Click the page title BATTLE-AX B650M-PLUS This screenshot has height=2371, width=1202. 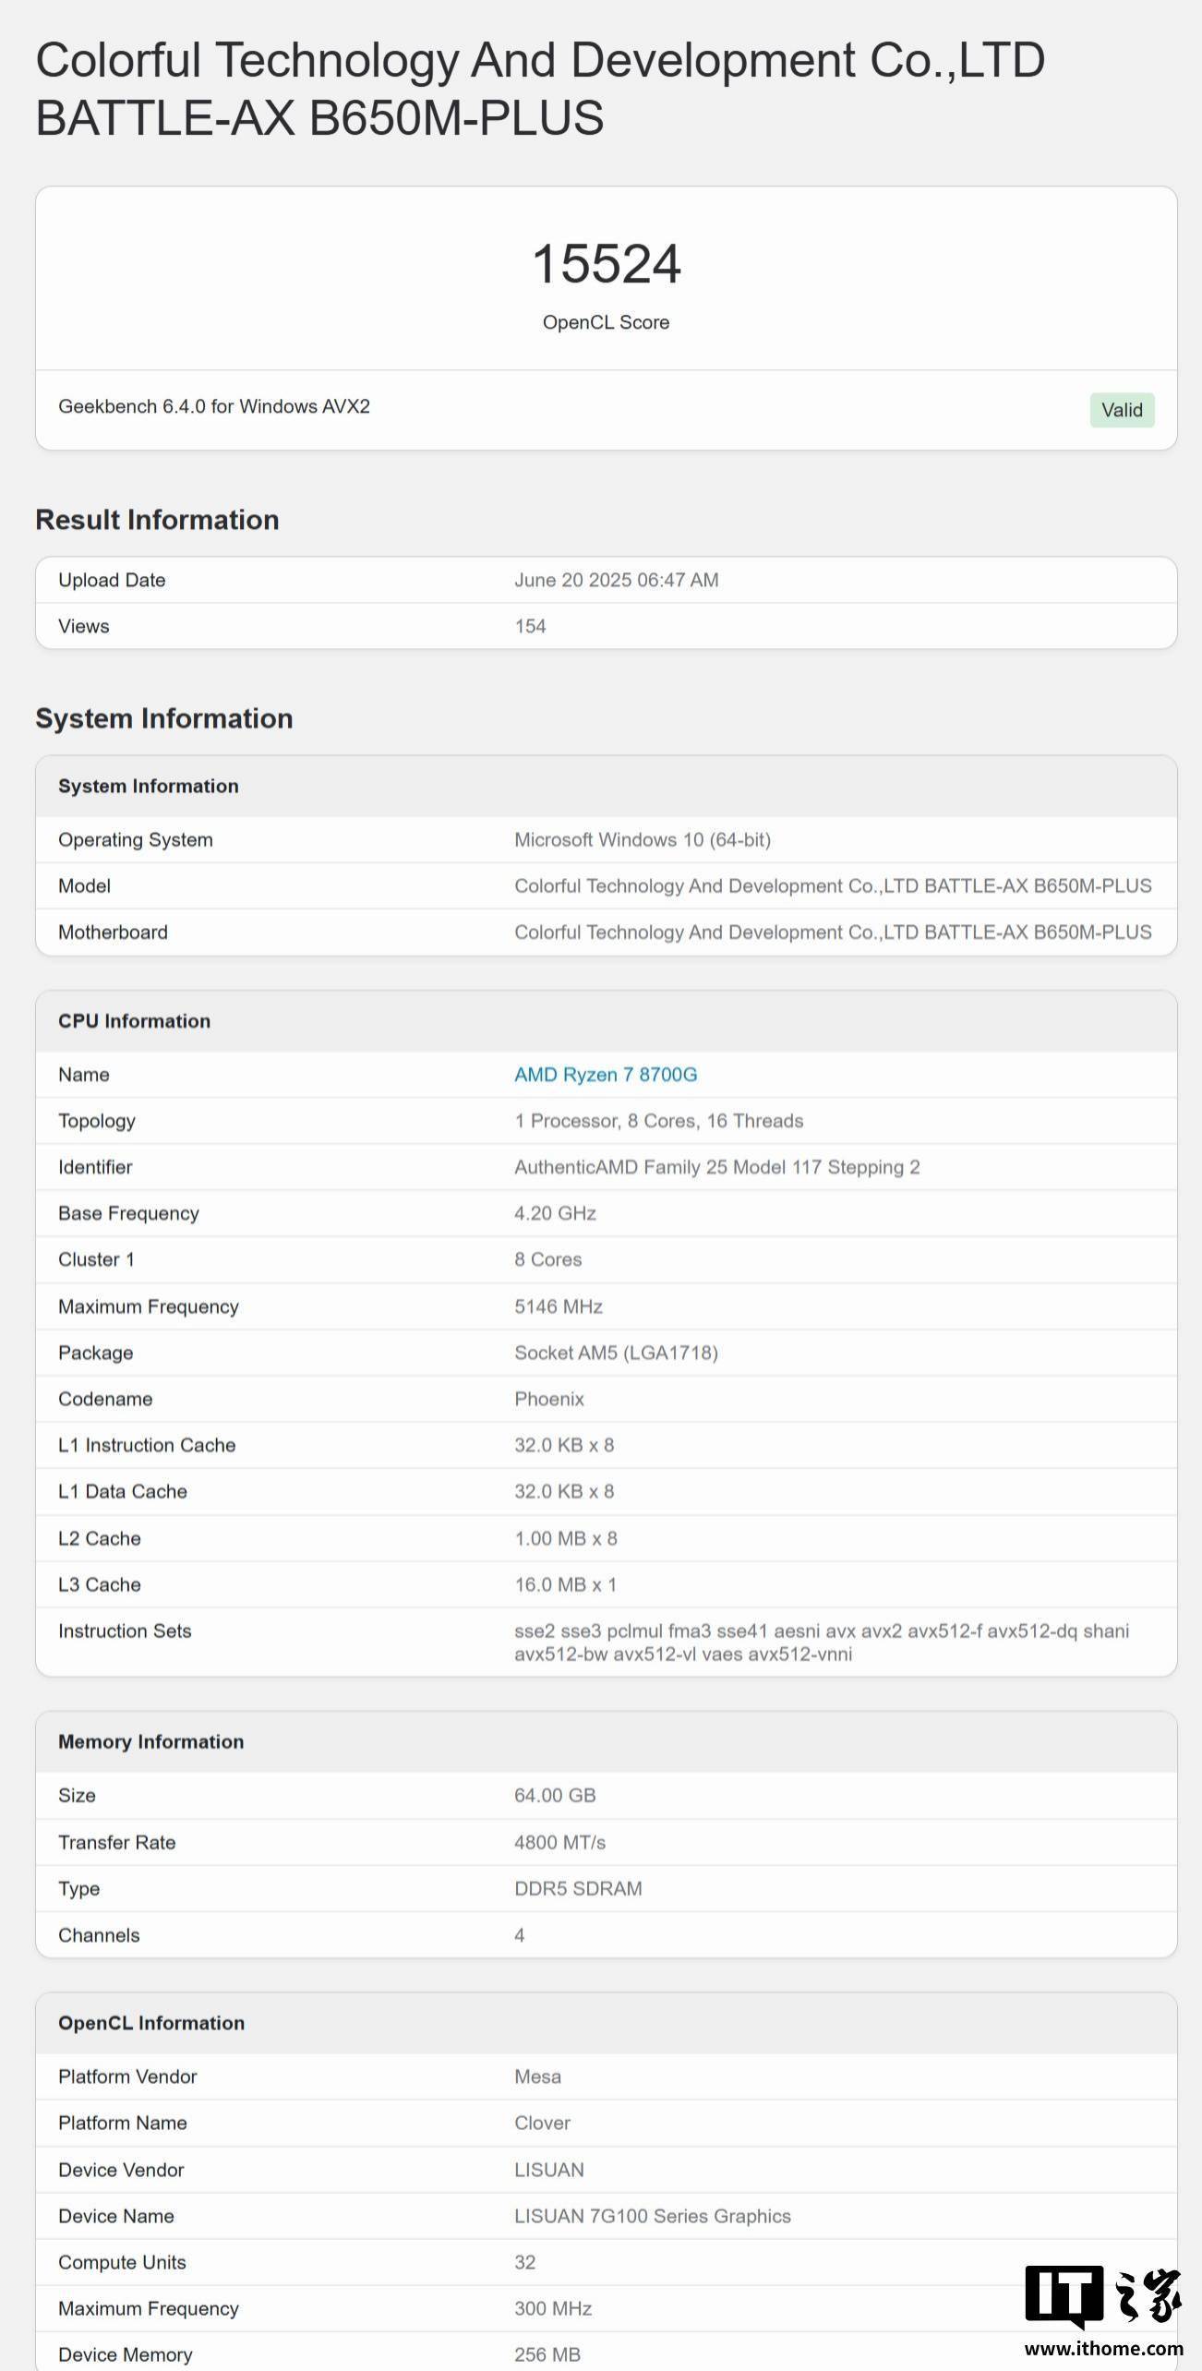319,118
